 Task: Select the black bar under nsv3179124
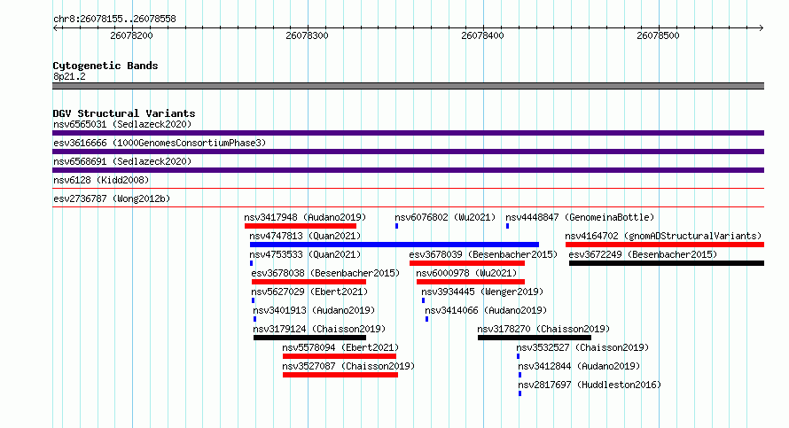[x=309, y=338]
